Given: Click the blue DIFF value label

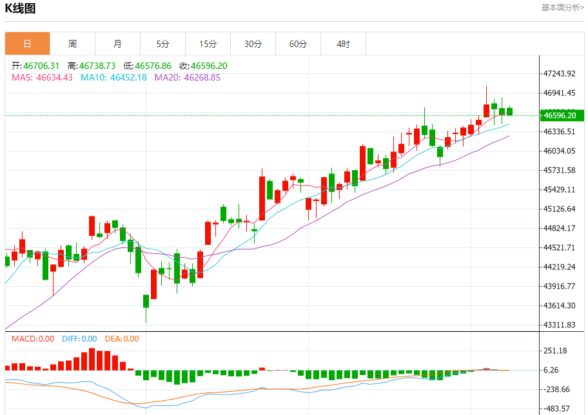Looking at the screenshot, I should pos(79,338).
